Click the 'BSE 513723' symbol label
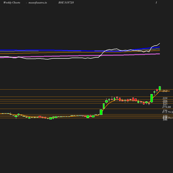 tap(66, 2)
